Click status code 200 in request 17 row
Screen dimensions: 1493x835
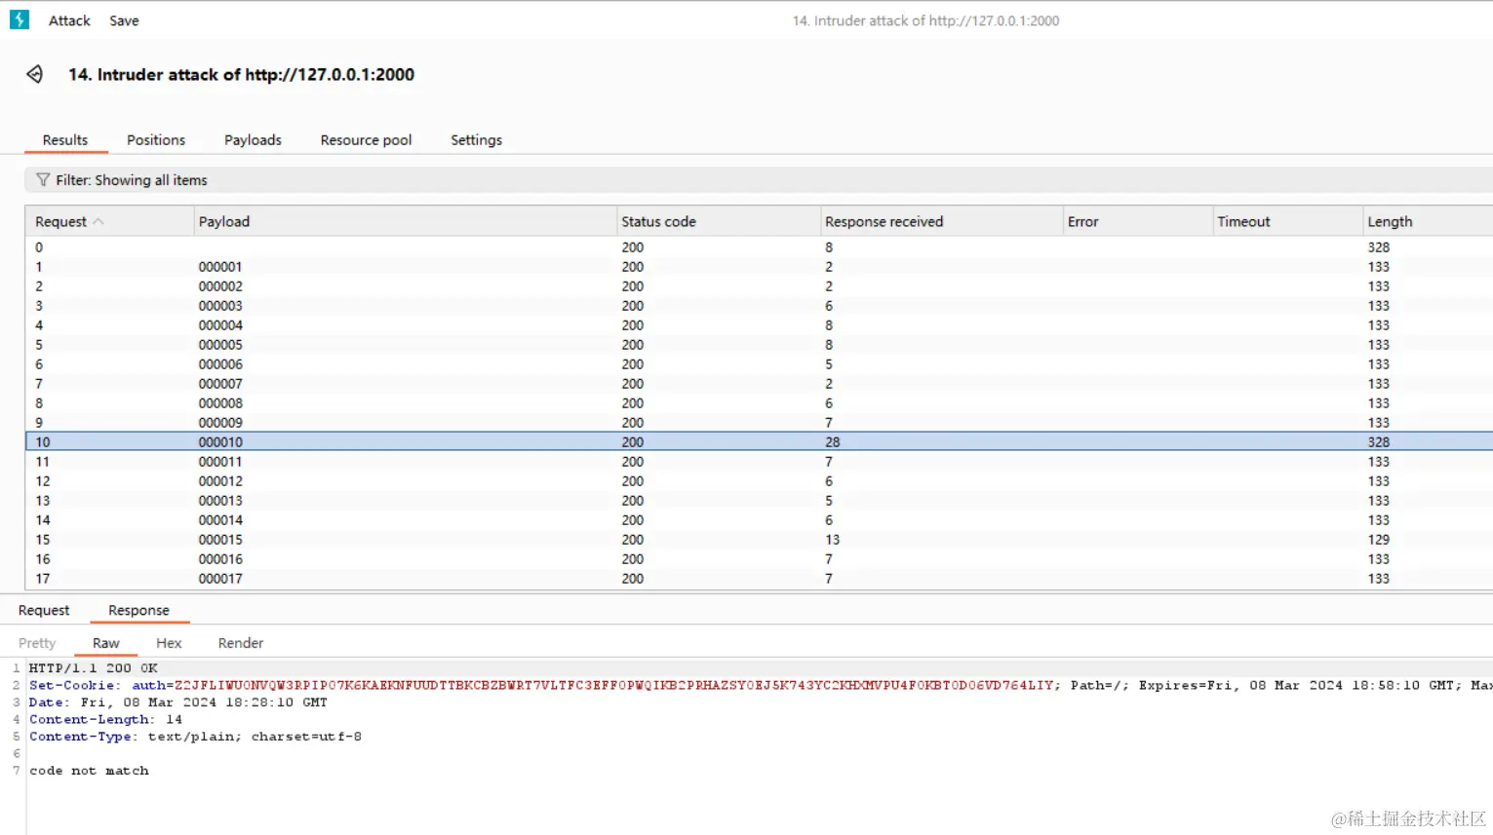(x=632, y=579)
